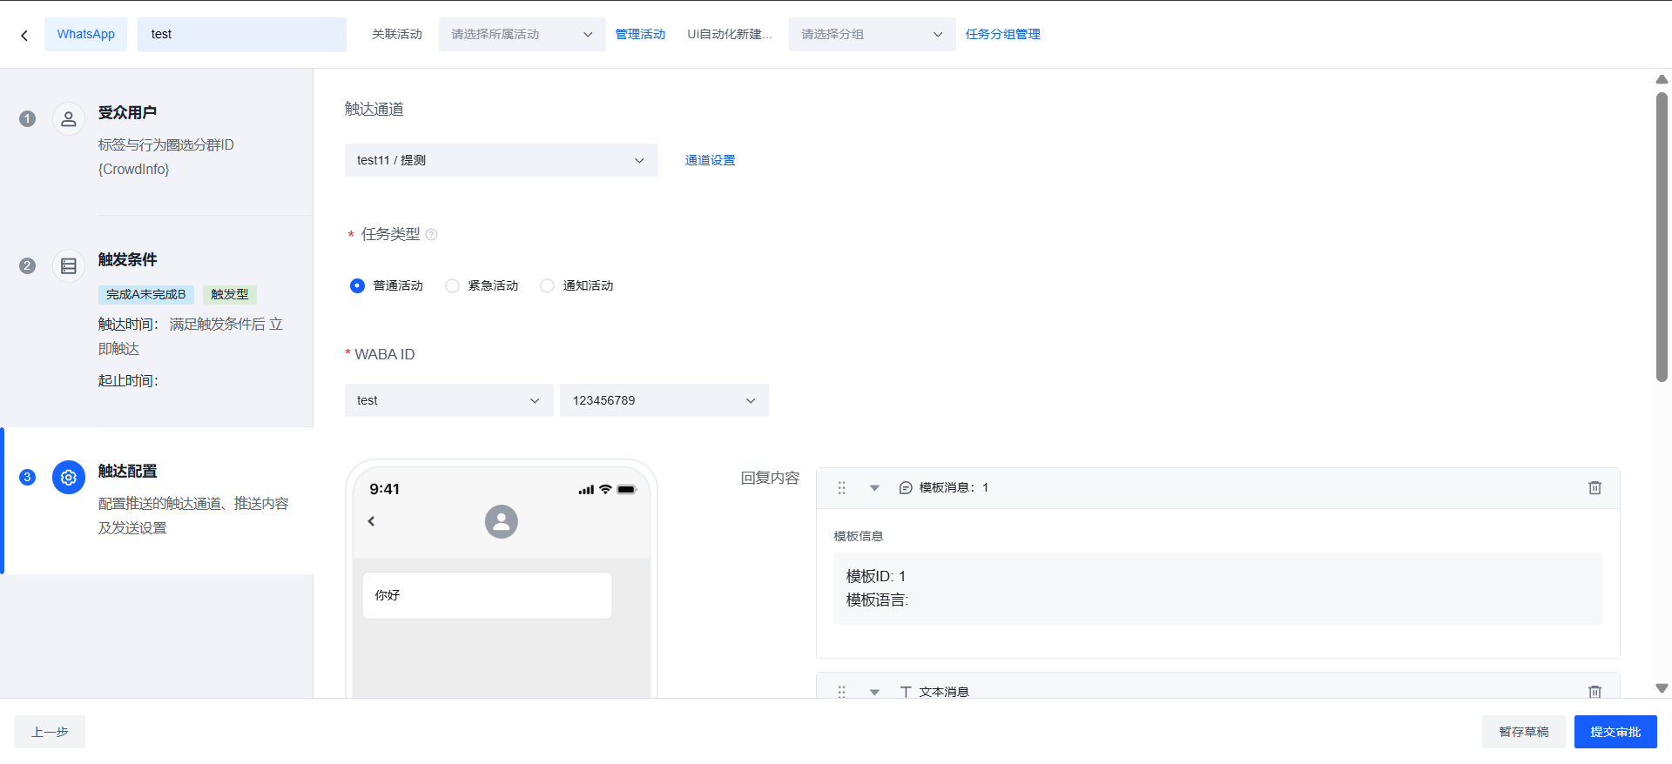Click the 触发条件 list step icon
This screenshot has height=764, width=1672.
pos(69,266)
